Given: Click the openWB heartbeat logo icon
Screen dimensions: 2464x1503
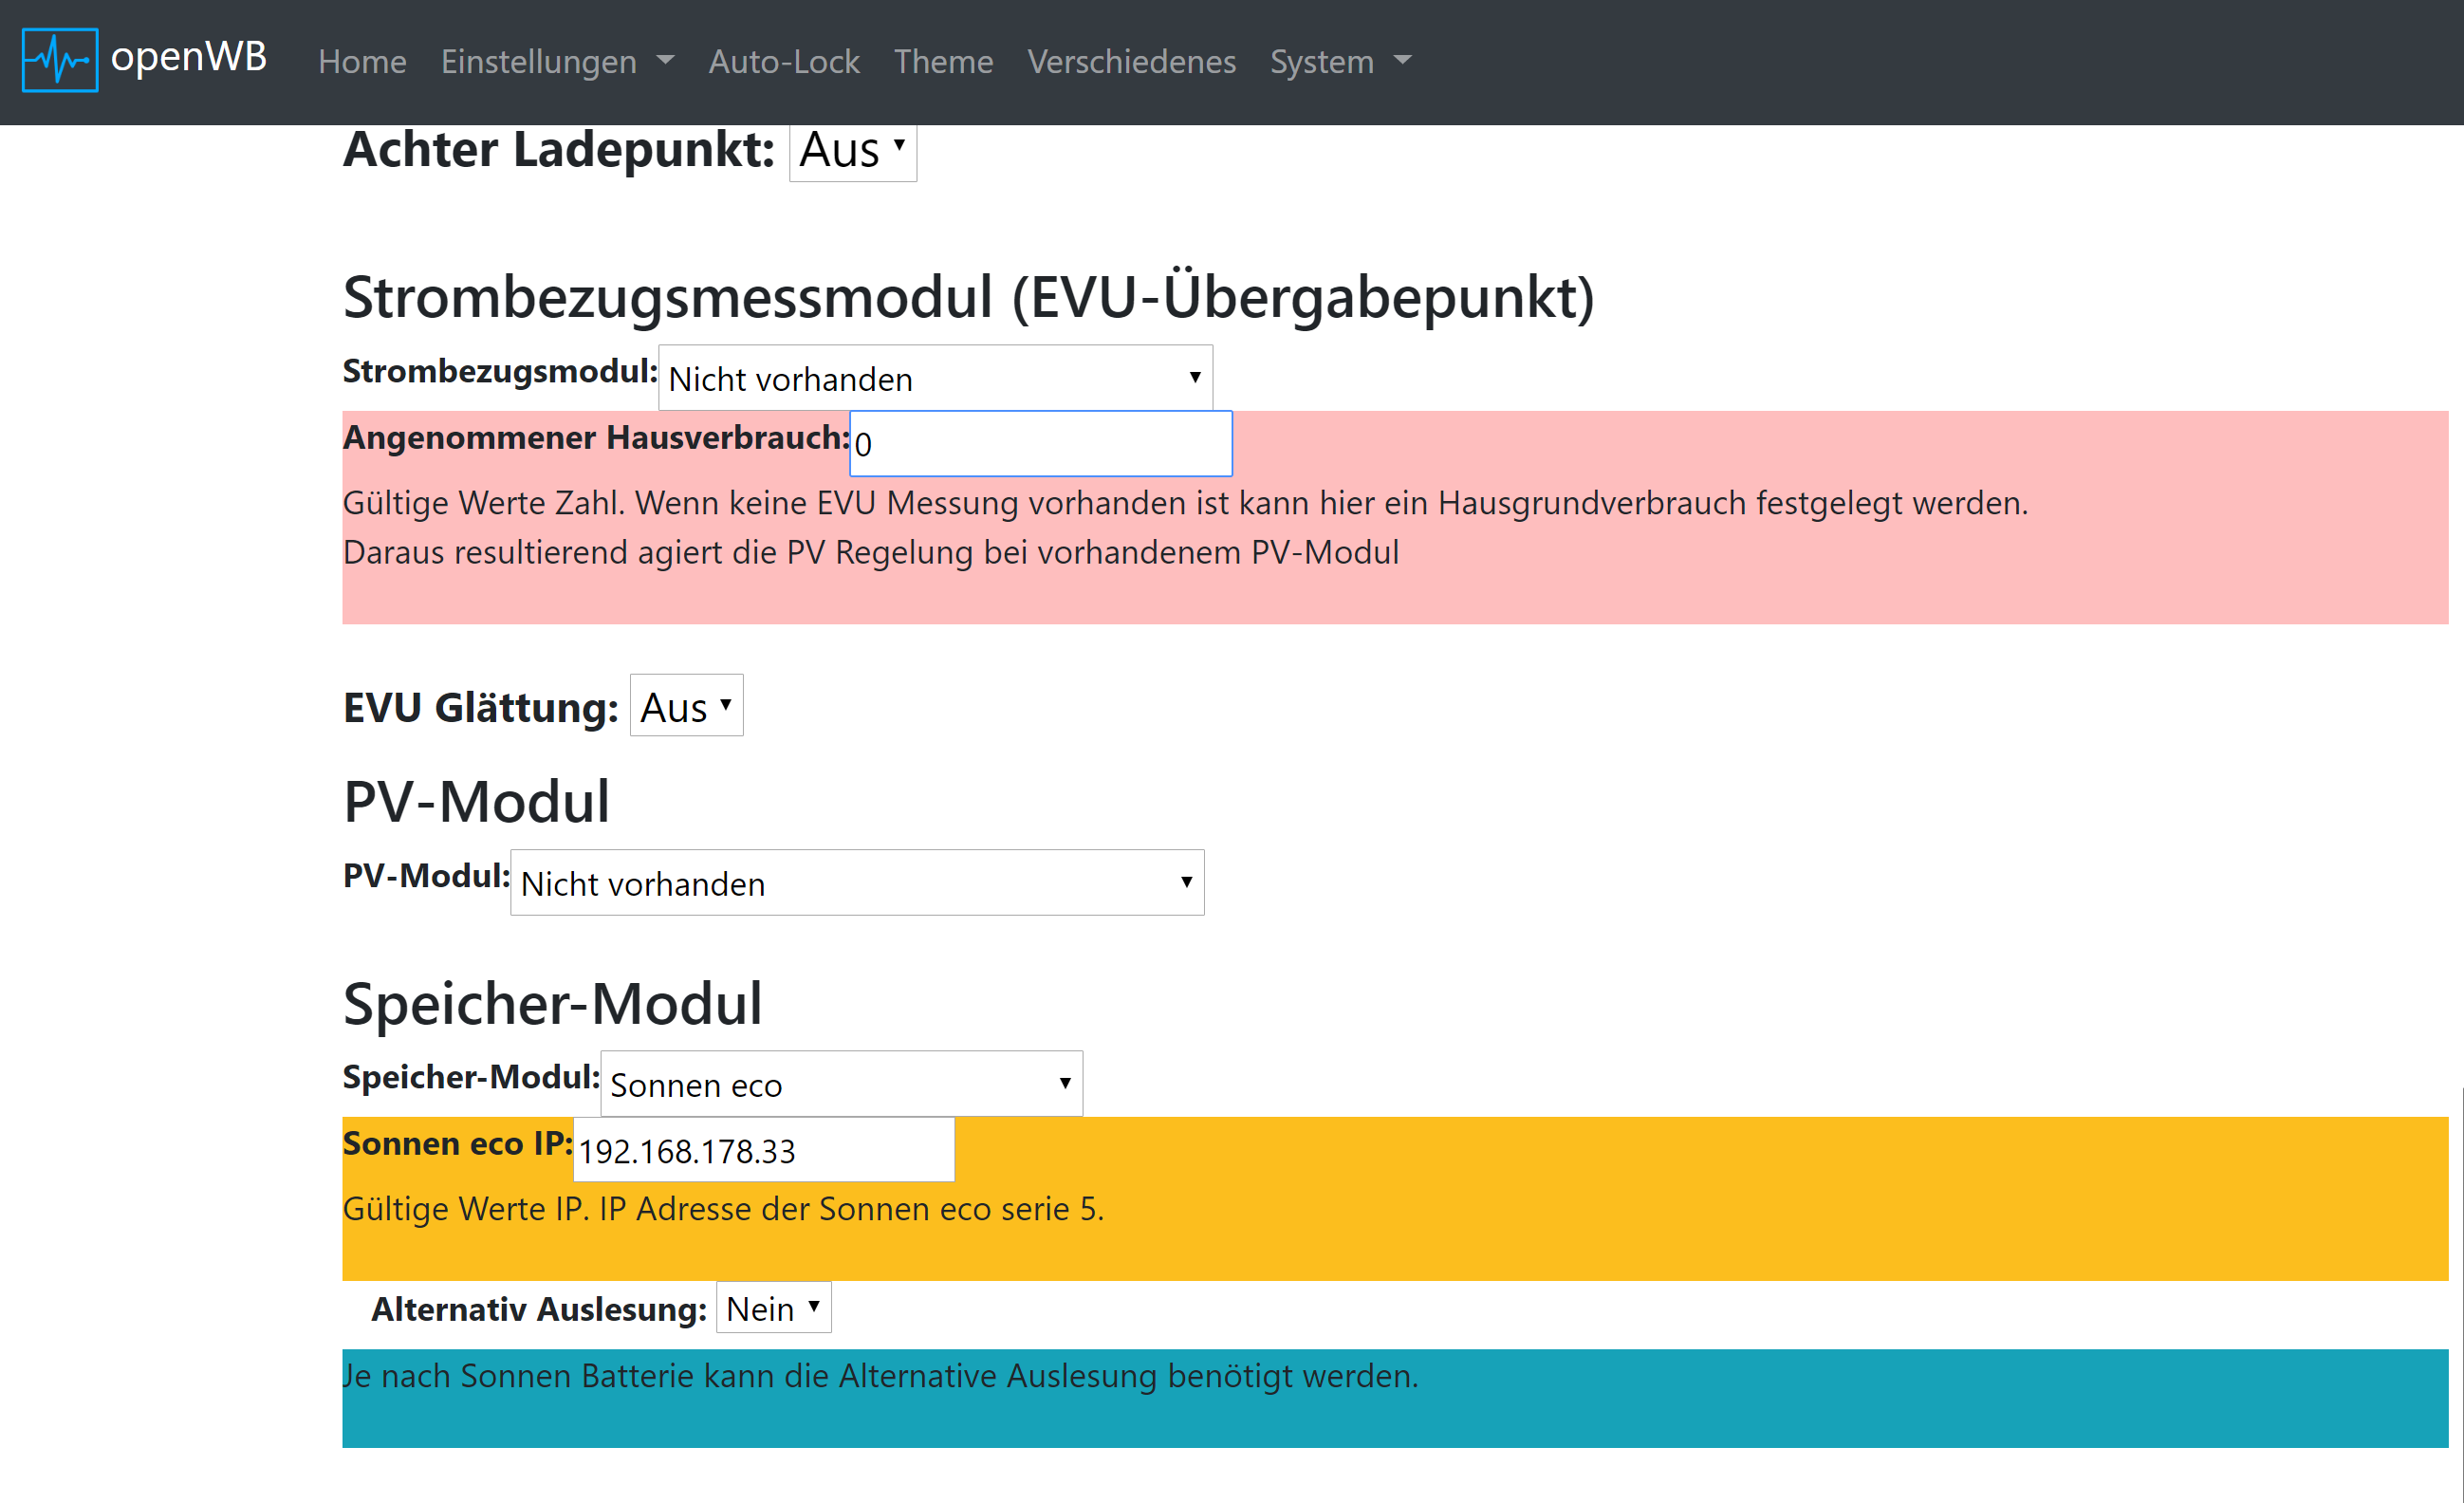Looking at the screenshot, I should (60, 60).
